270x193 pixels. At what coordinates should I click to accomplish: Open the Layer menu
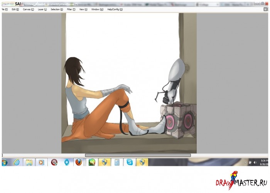click(42, 10)
